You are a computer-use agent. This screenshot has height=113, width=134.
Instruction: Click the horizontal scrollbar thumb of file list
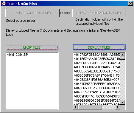[90, 107]
